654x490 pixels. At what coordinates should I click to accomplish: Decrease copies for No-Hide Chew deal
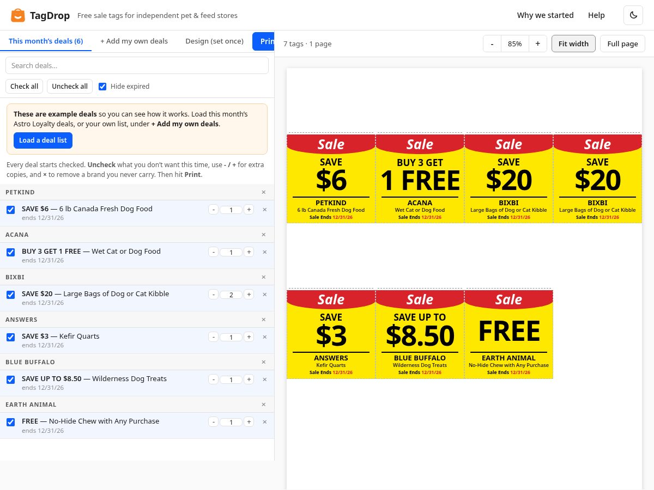[214, 422]
